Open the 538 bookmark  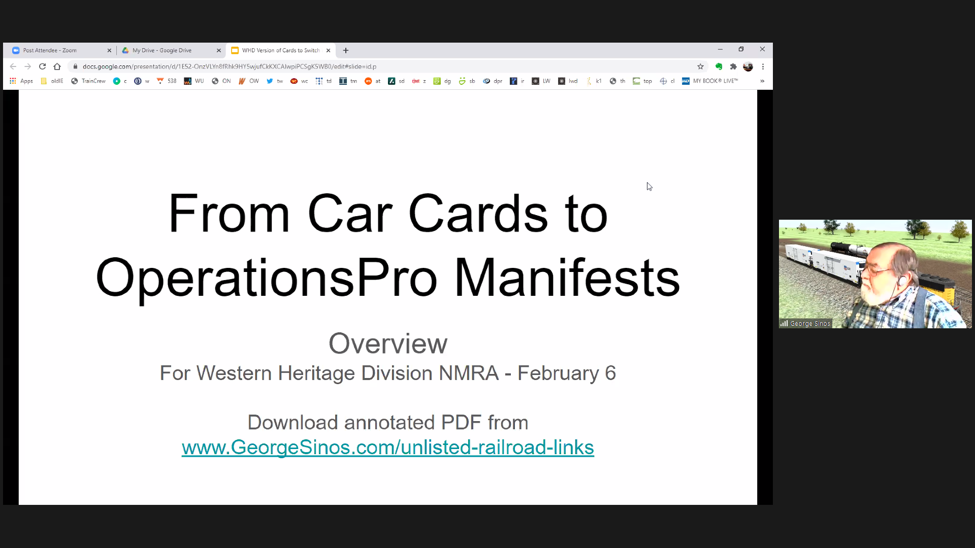(167, 81)
